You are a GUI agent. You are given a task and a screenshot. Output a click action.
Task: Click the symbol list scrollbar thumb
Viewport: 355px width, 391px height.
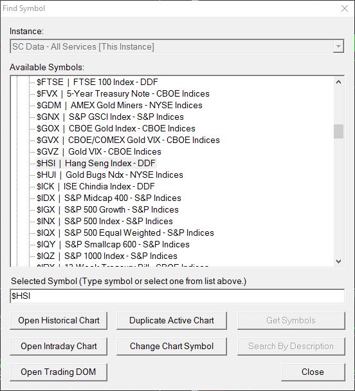pyautogui.click(x=338, y=131)
